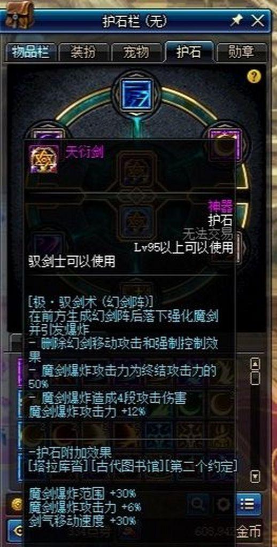277x547 pixels.
Task: Click the inventory scrollbar thumb
Action: [x=256, y=378]
